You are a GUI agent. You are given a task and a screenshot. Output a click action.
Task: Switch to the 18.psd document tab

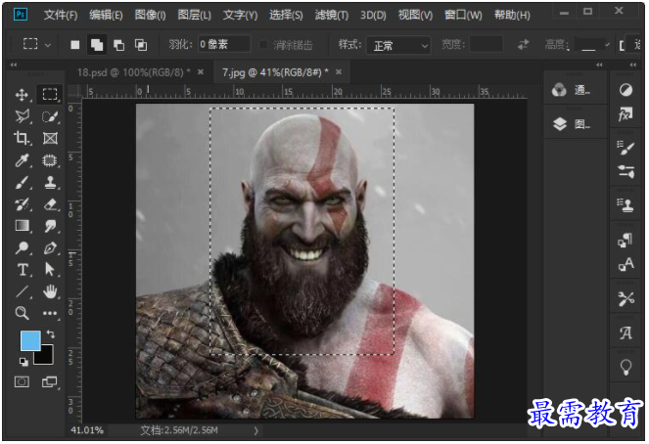[x=133, y=72]
